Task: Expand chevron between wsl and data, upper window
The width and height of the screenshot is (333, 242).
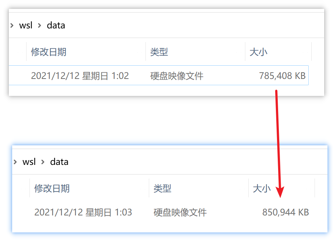Action: coord(39,25)
